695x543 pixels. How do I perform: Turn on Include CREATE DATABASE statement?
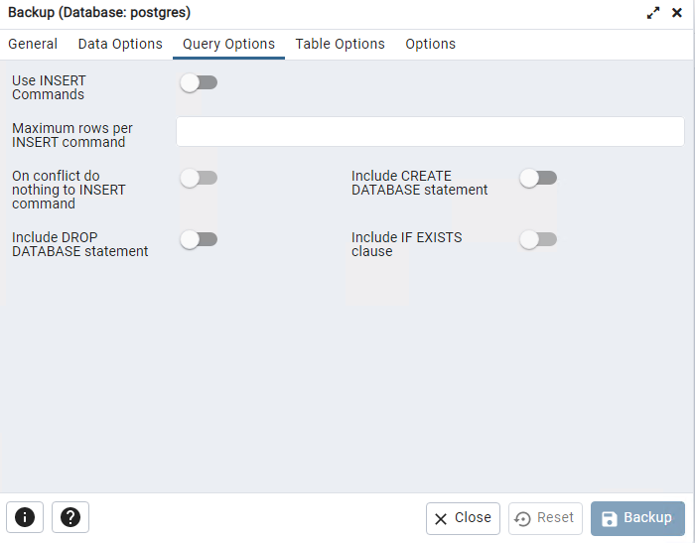click(x=538, y=179)
